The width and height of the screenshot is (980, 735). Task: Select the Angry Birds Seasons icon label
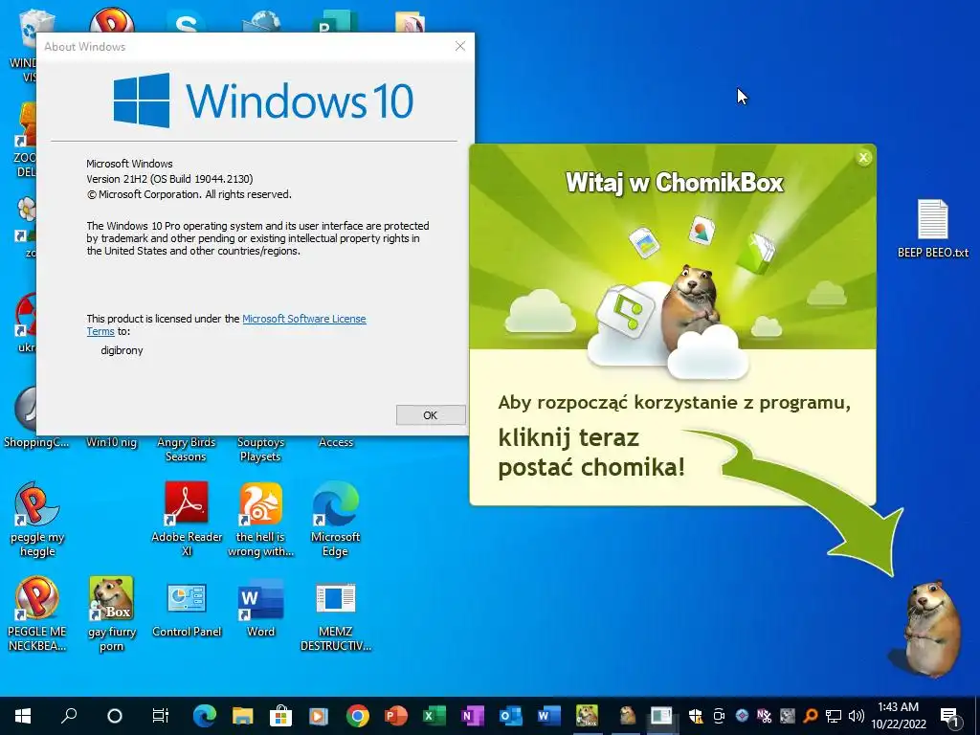[x=187, y=450]
